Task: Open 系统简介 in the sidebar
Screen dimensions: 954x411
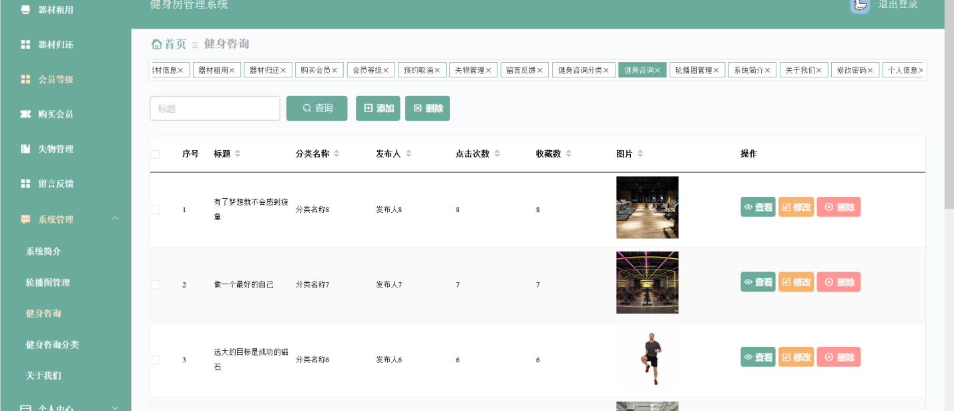Action: [43, 252]
